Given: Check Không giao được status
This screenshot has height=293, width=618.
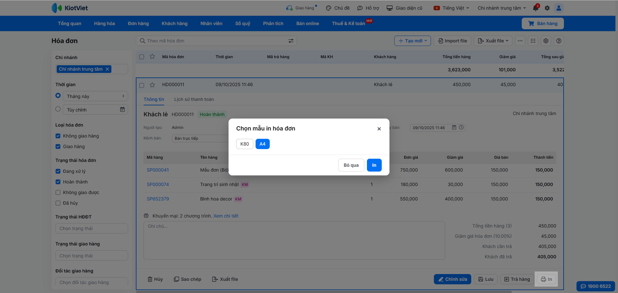Looking at the screenshot, I should [x=58, y=192].
